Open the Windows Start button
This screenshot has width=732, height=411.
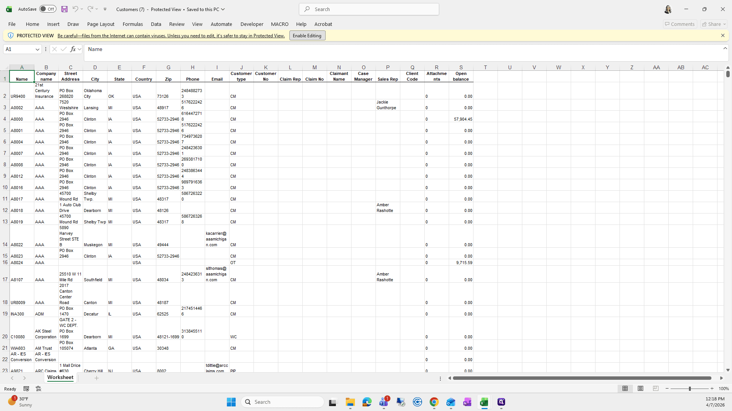231,402
